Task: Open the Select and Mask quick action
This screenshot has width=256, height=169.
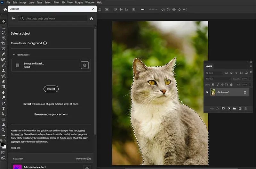Action: [51, 65]
